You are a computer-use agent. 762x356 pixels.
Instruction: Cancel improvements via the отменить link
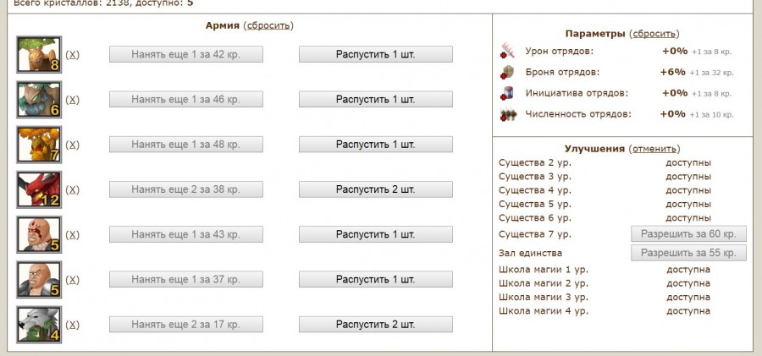click(x=654, y=149)
